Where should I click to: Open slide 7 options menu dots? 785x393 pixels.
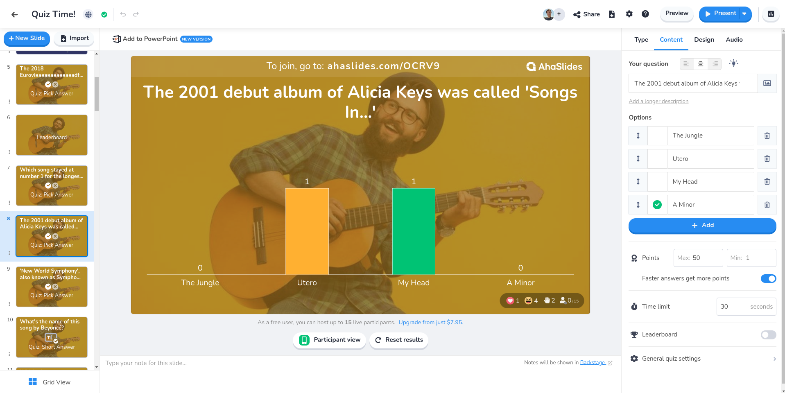coord(9,203)
